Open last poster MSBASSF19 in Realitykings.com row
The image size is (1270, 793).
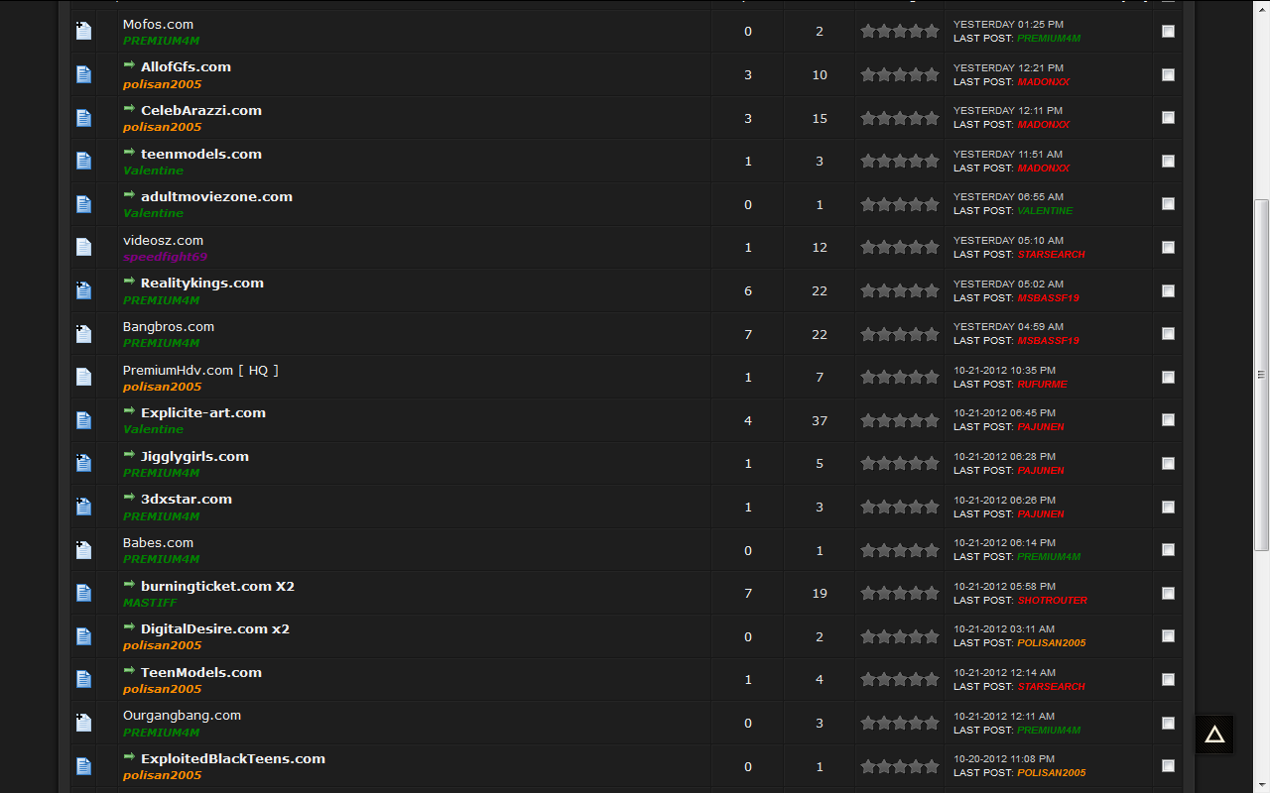click(1048, 297)
